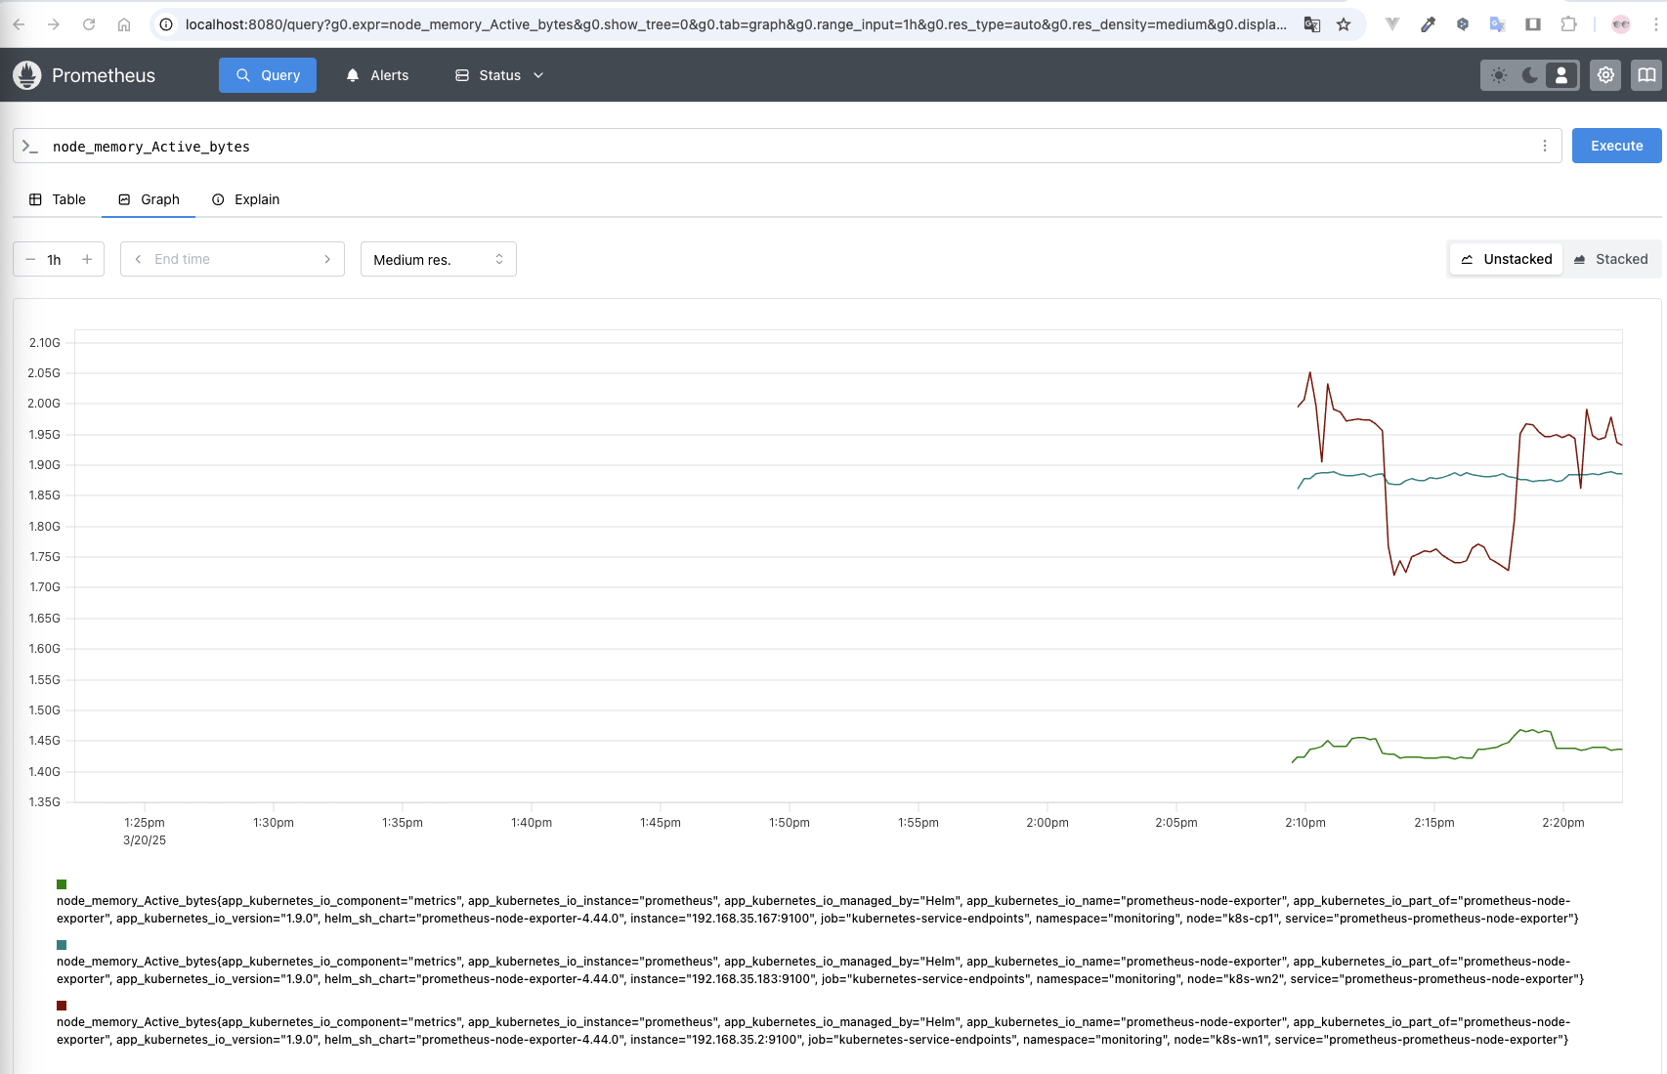Switch to the Table tab
Screen dimensions: 1667x1074
click(x=58, y=199)
